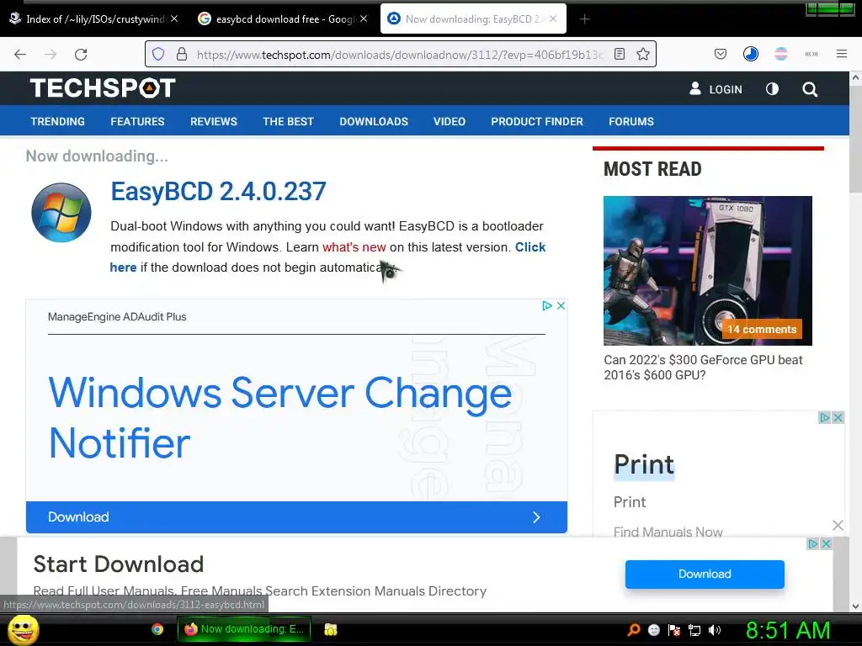Click the Start Download banner heading
This screenshot has width=862, height=646.
[118, 564]
